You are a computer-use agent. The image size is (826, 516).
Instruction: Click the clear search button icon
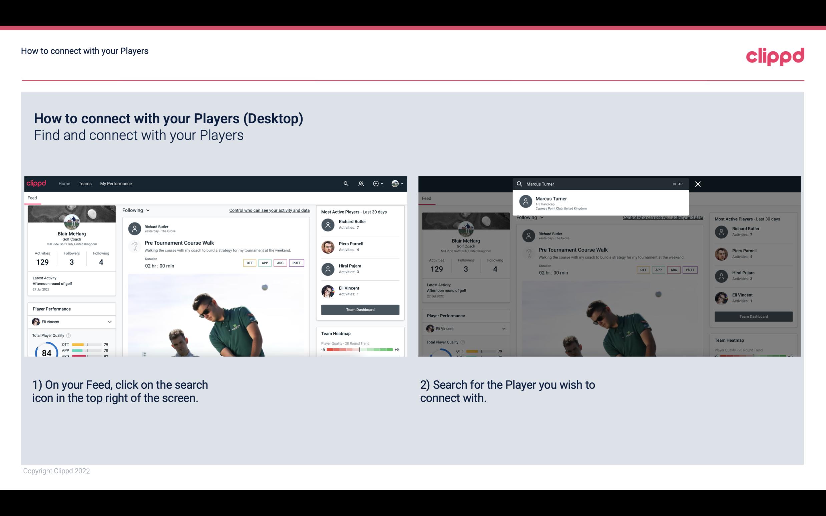678,184
